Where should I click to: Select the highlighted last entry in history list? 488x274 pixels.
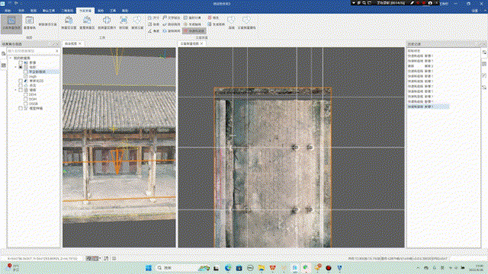[x=429, y=107]
